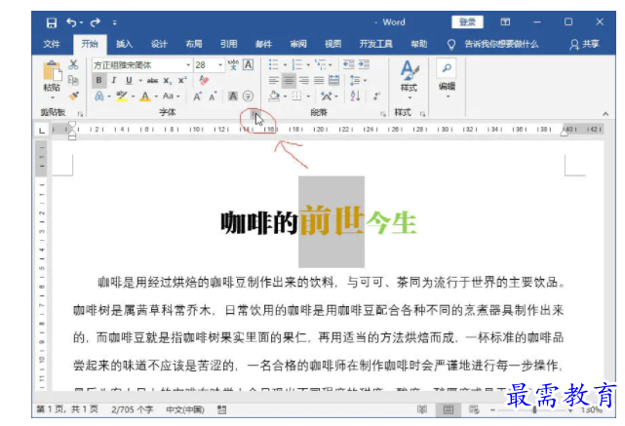Viewport: 625px width, 426px height.
Task: Switch to the 设计 (Design) tab
Action: coord(159,44)
